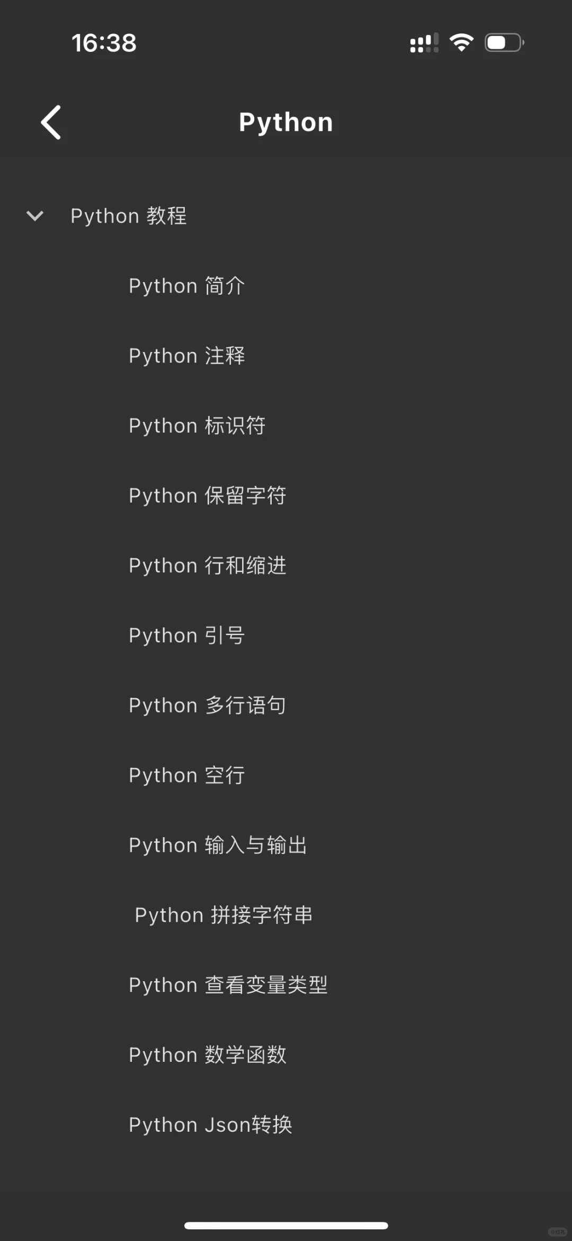Open Python 保留字符 chapter

click(x=208, y=496)
